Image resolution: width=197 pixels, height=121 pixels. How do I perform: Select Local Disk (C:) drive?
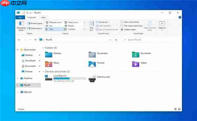tap(65, 78)
